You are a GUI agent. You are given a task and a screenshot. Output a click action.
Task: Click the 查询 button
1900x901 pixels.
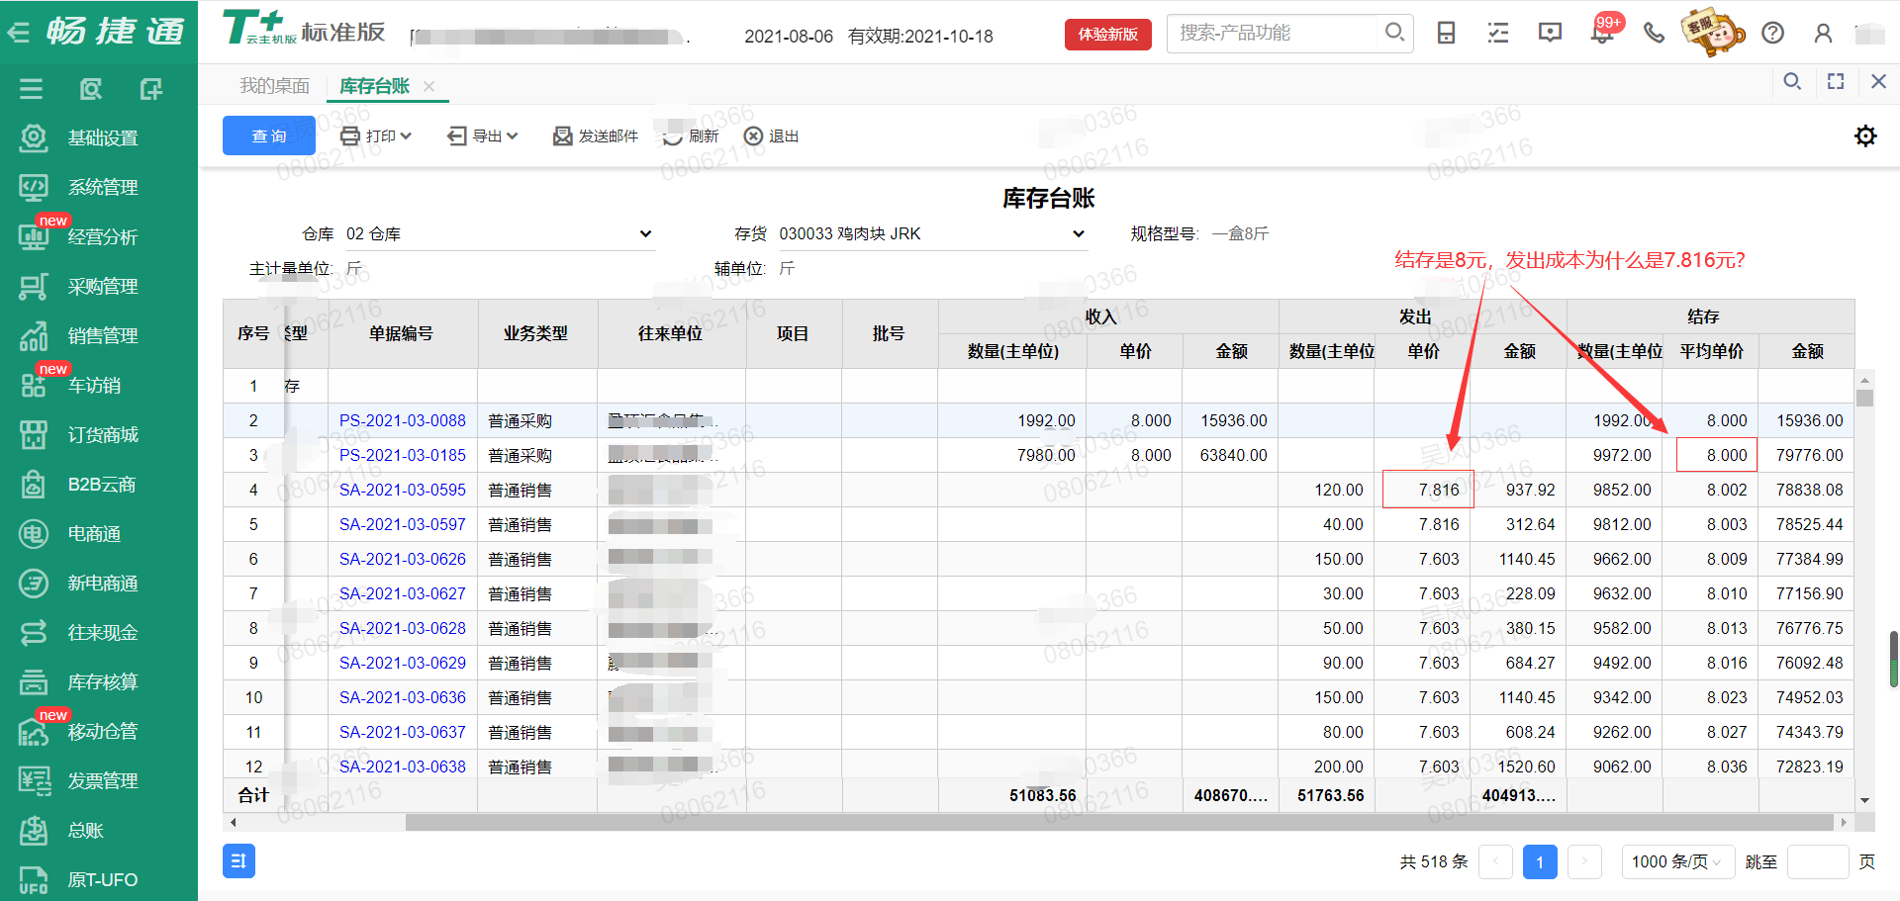(x=269, y=135)
